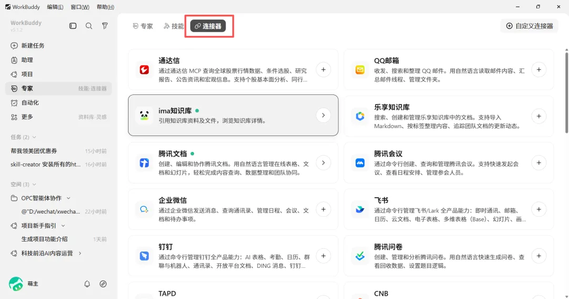The width and height of the screenshot is (569, 299).
Task: Click the 钉钉 logo icon
Action: (x=144, y=256)
